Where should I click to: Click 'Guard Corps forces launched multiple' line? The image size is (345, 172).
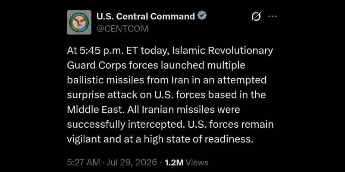coord(156,66)
